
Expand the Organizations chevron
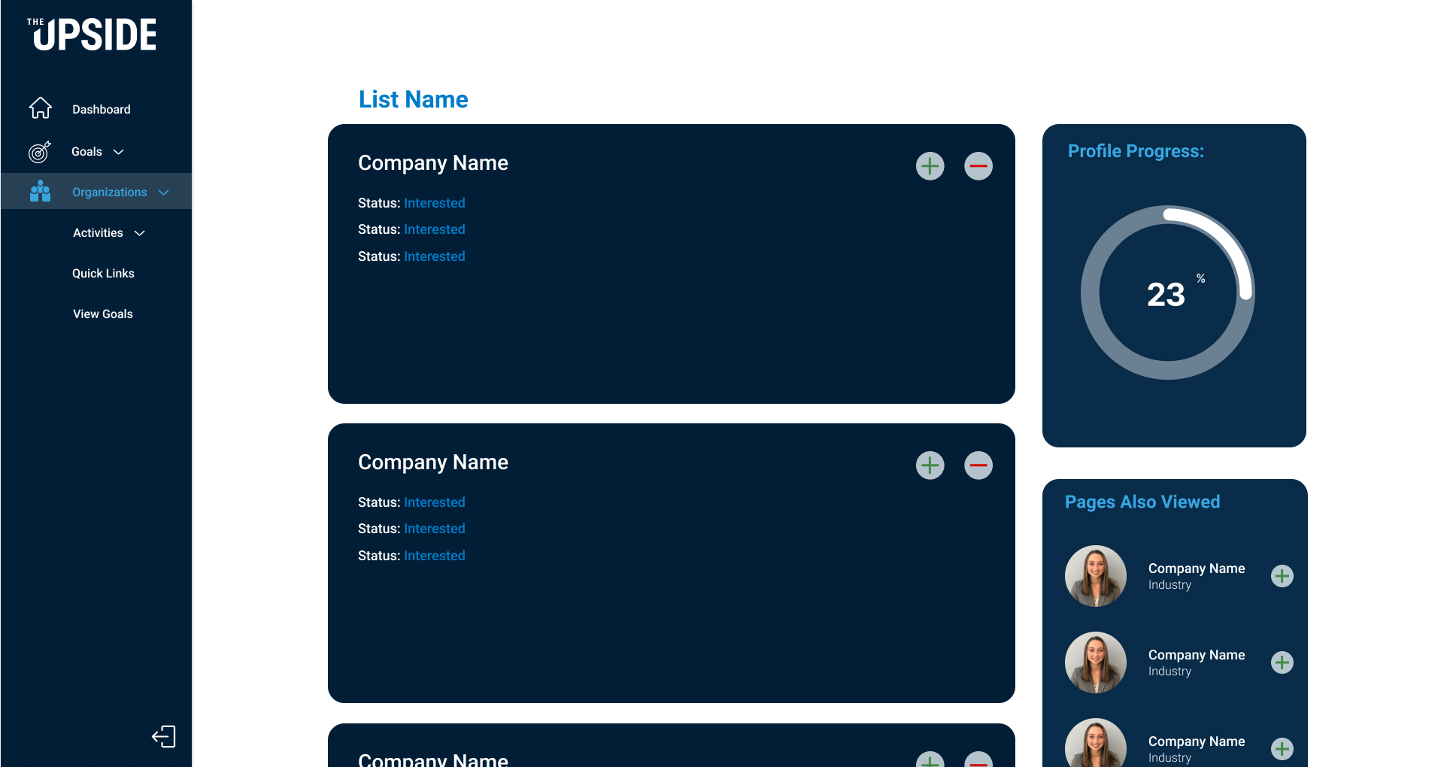click(163, 193)
